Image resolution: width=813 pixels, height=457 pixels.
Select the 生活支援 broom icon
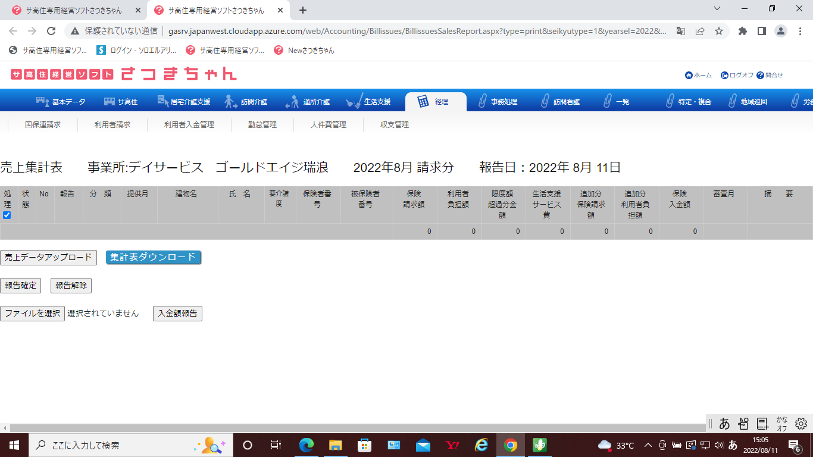click(354, 102)
